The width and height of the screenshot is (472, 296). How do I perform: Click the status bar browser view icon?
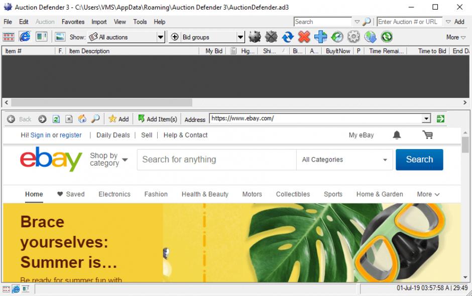click(16, 289)
